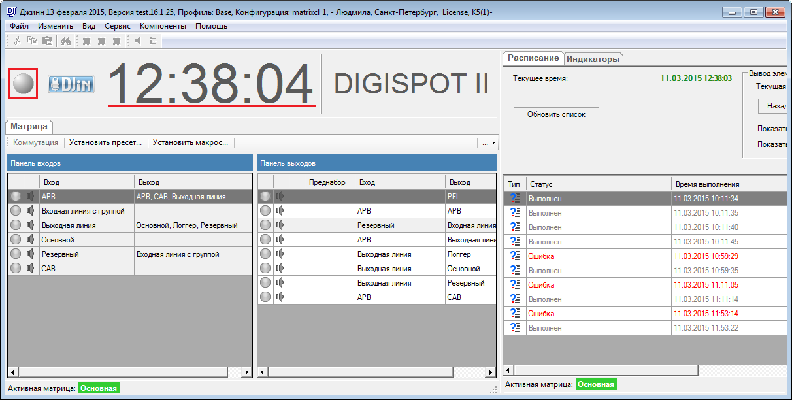Open the Компоненты menu
This screenshot has width=792, height=400.
163,26
